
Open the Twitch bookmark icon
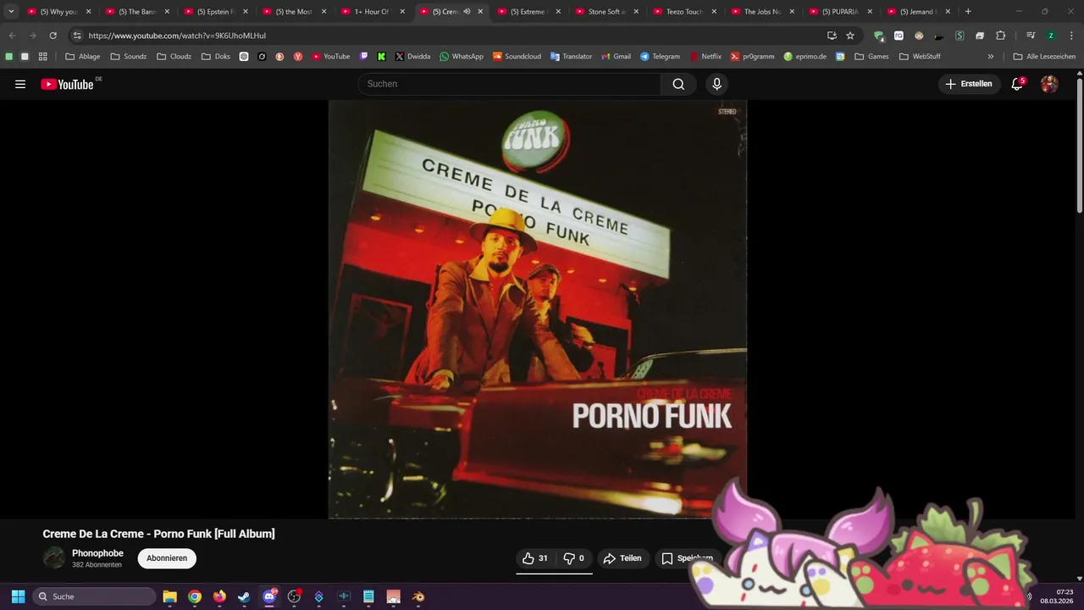364,56
